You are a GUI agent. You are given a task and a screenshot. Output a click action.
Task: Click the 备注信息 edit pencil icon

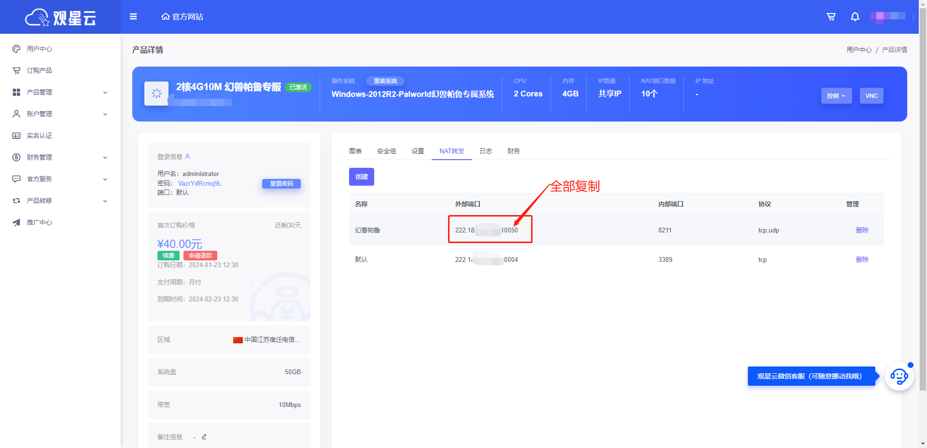click(204, 437)
